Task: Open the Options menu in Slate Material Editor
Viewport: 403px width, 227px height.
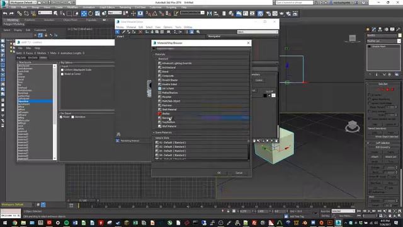Action: point(168,27)
